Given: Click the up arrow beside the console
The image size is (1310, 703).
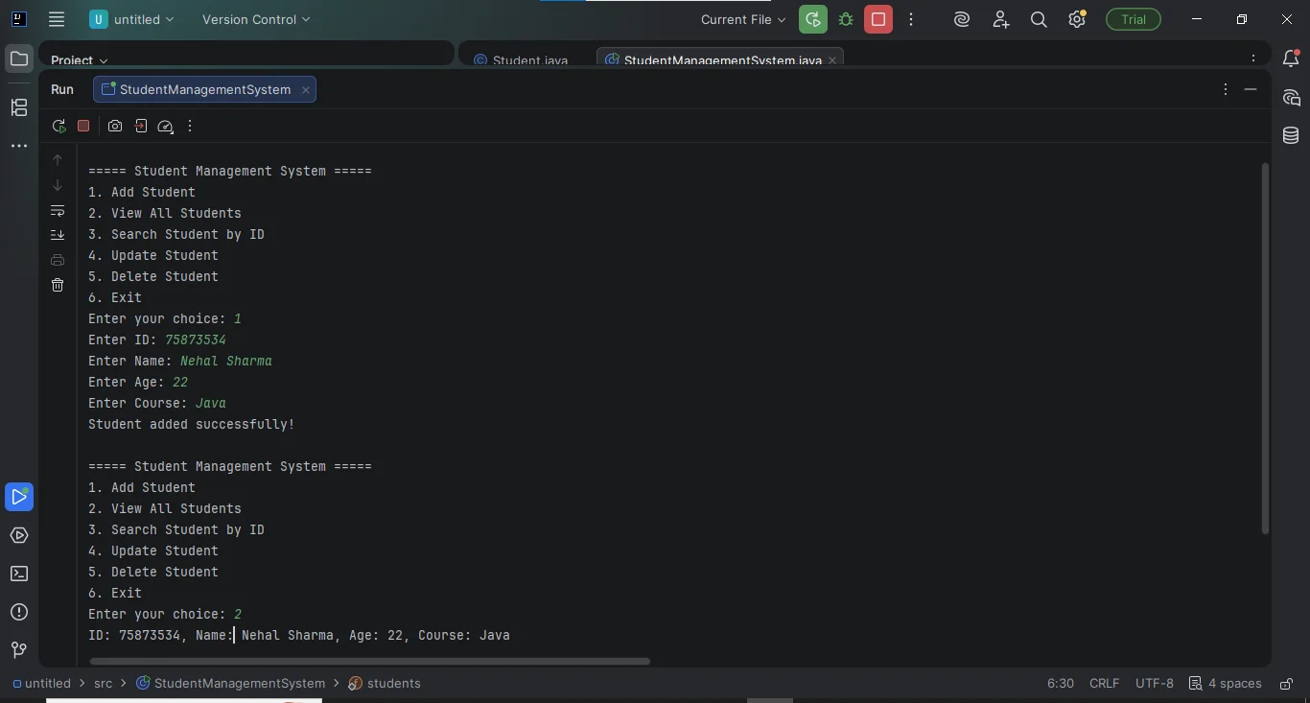Looking at the screenshot, I should (x=58, y=160).
